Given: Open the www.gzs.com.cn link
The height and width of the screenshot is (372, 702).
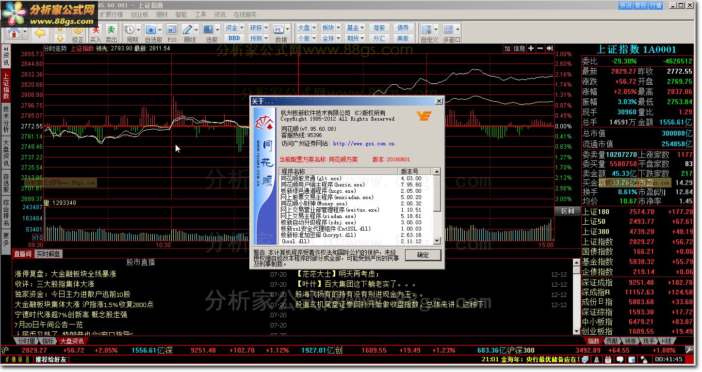Looking at the screenshot, I should coord(364,144).
